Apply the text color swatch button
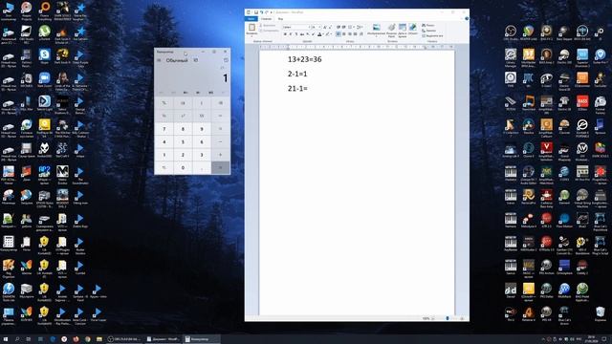Image resolution: width=612 pixels, height=344 pixels. [319, 34]
